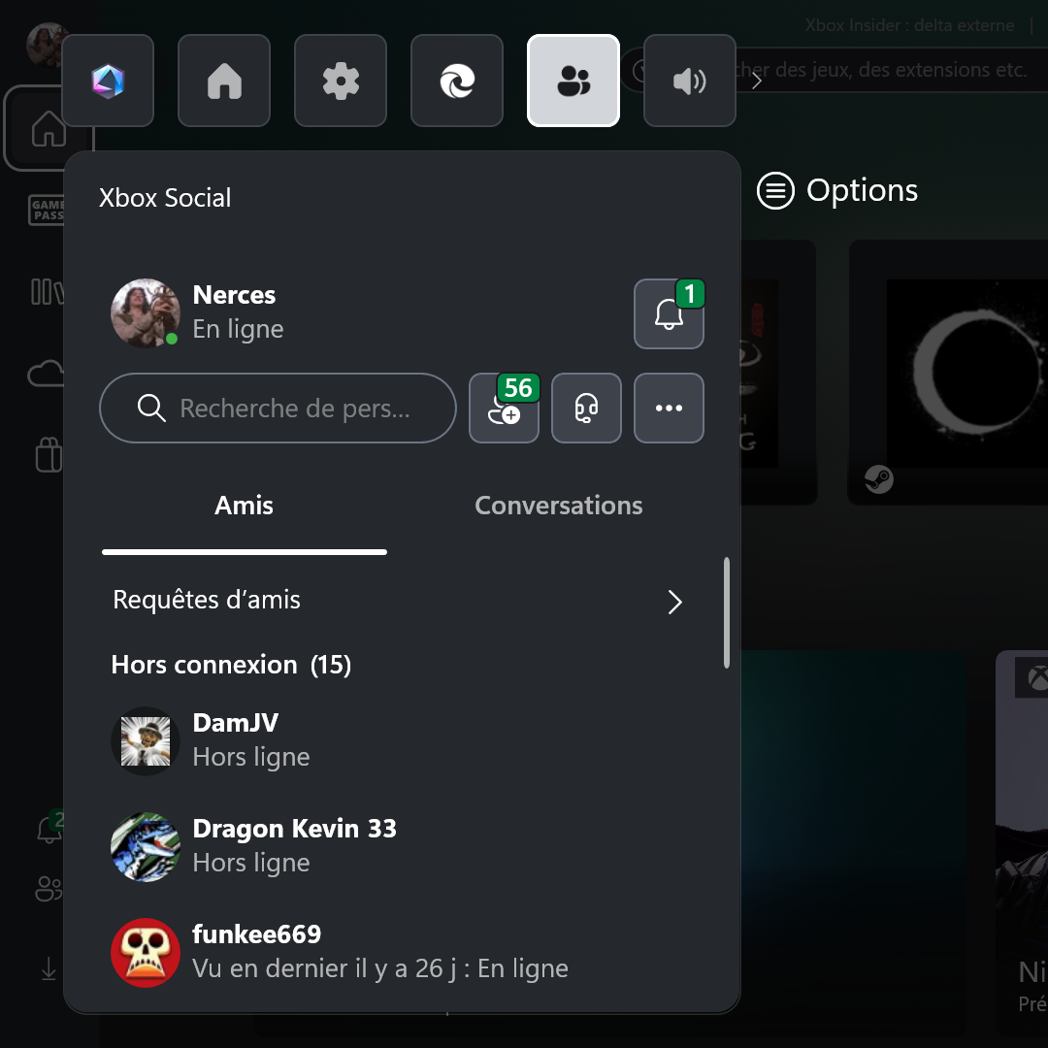Collapse the Hors connexion (15) section
The height and width of the screenshot is (1048, 1048).
pos(231,665)
